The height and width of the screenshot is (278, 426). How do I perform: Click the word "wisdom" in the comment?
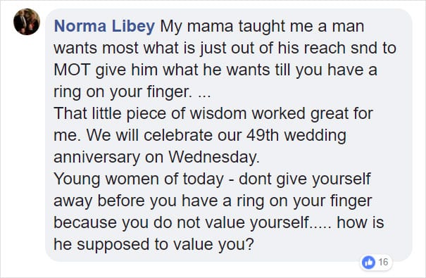coord(218,113)
